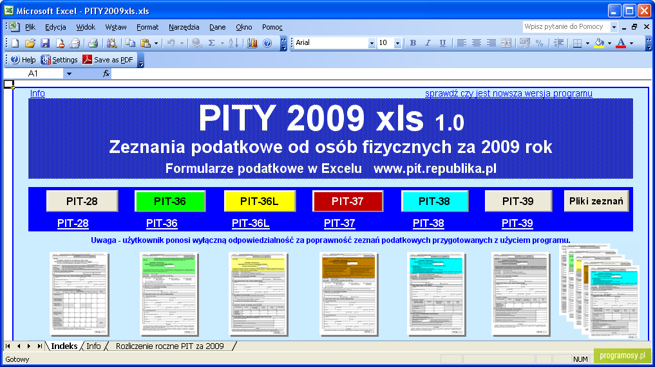
Task: Open the Widok menu
Action: pos(86,27)
